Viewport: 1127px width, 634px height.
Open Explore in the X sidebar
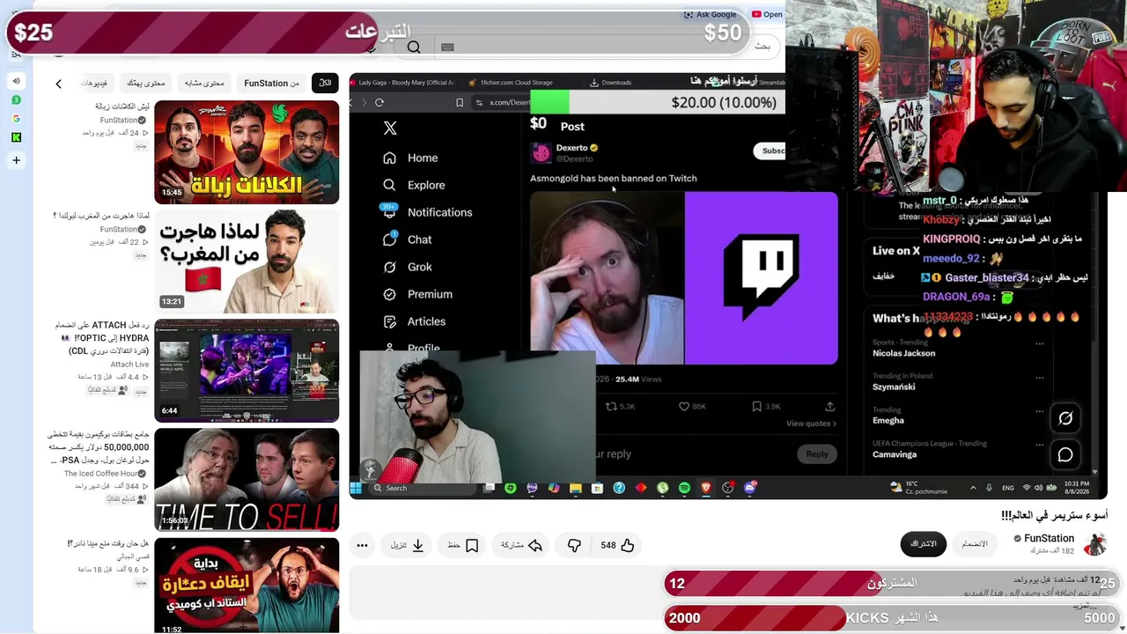coord(415,185)
